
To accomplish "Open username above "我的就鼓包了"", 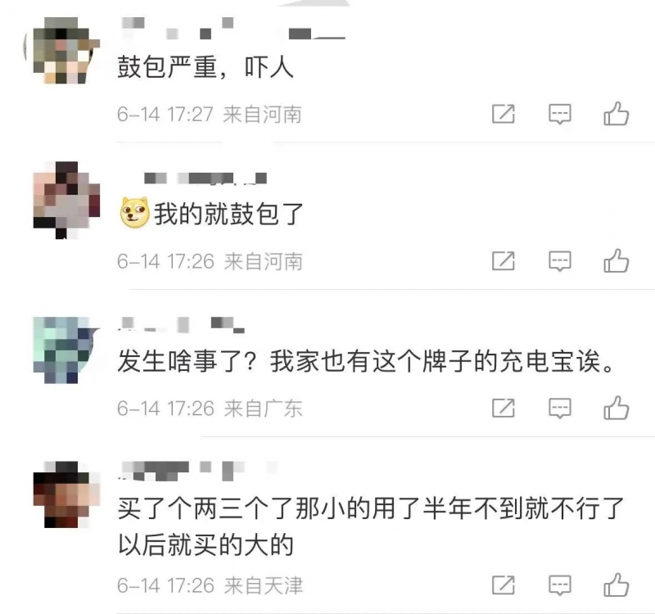I will 206,178.
